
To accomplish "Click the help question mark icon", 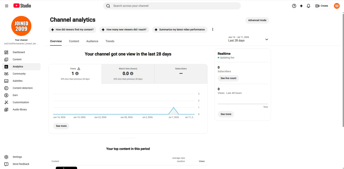I will (294, 6).
